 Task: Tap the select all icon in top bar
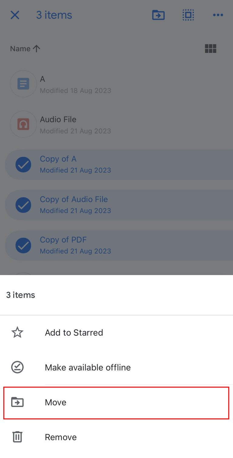pyautogui.click(x=188, y=15)
